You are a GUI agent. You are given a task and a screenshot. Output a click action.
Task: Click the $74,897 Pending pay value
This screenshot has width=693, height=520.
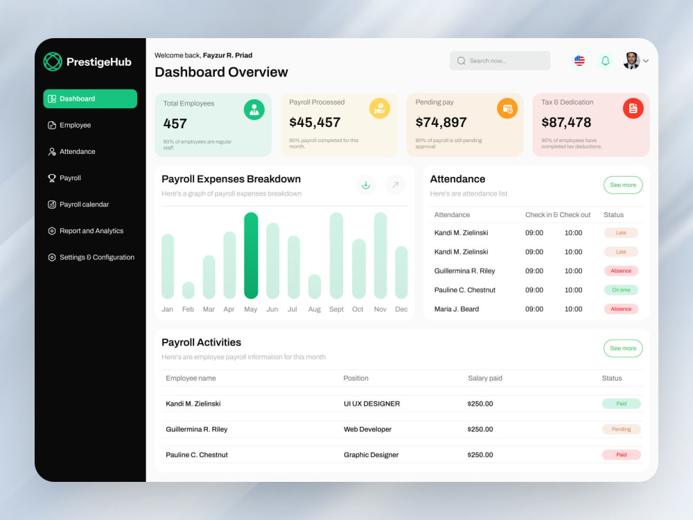(441, 123)
